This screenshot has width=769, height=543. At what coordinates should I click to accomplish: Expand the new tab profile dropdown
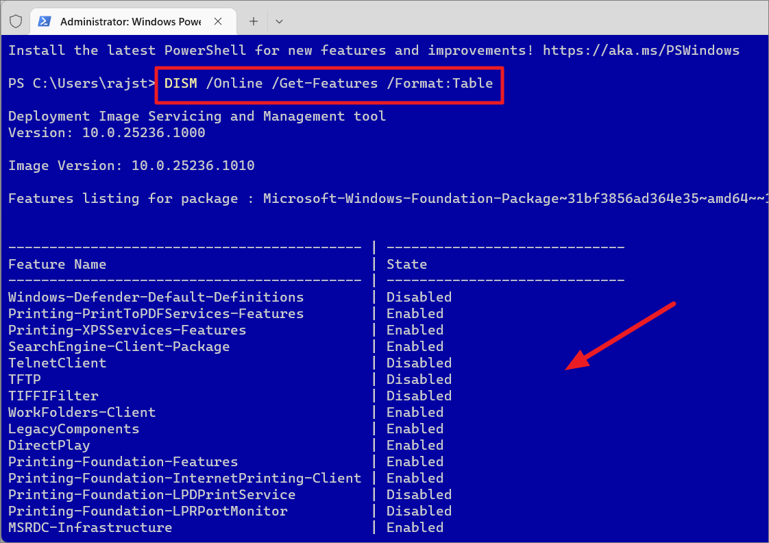coord(279,21)
